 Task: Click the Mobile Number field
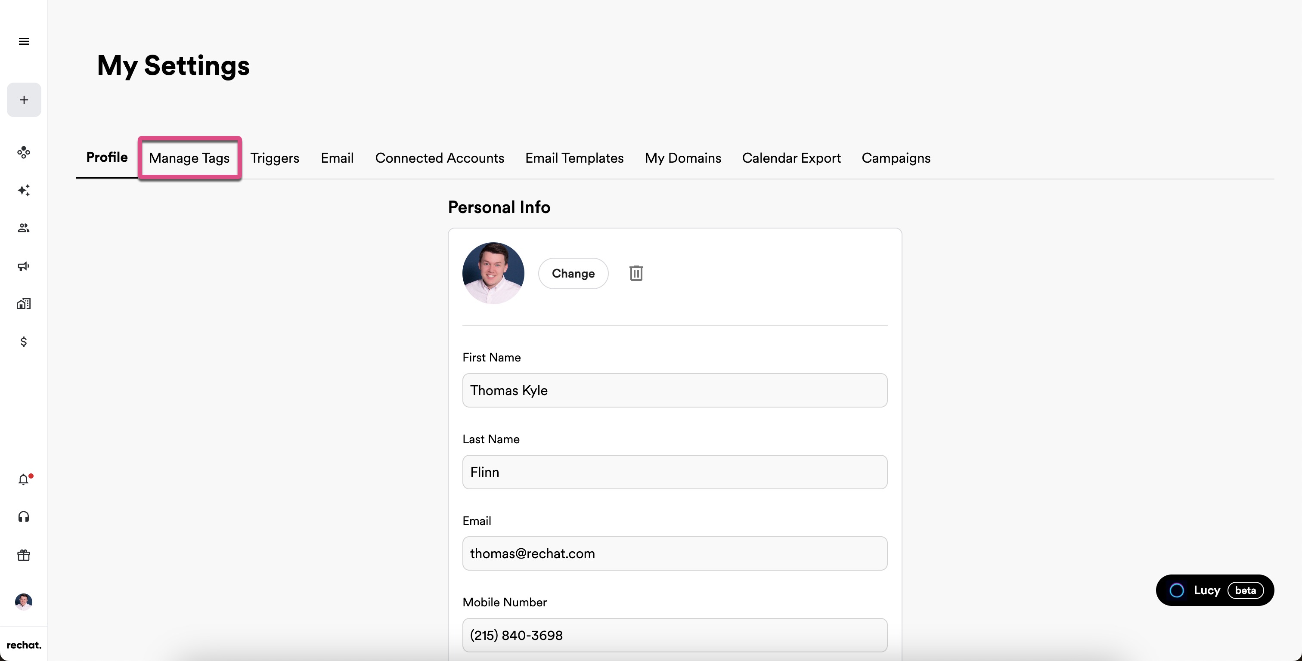674,635
